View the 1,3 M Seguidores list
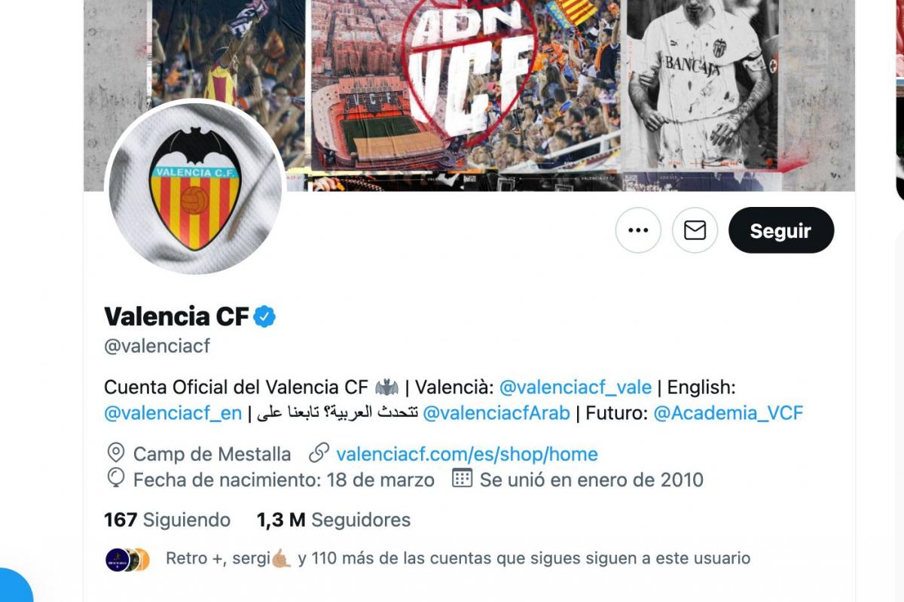 click(x=334, y=519)
